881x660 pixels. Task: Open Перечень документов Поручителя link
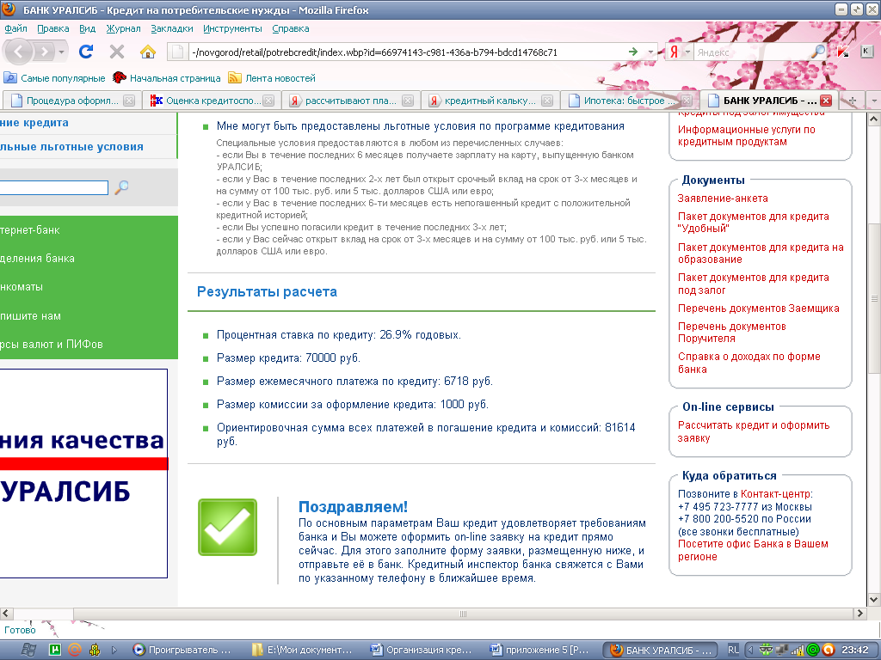pyautogui.click(x=731, y=333)
